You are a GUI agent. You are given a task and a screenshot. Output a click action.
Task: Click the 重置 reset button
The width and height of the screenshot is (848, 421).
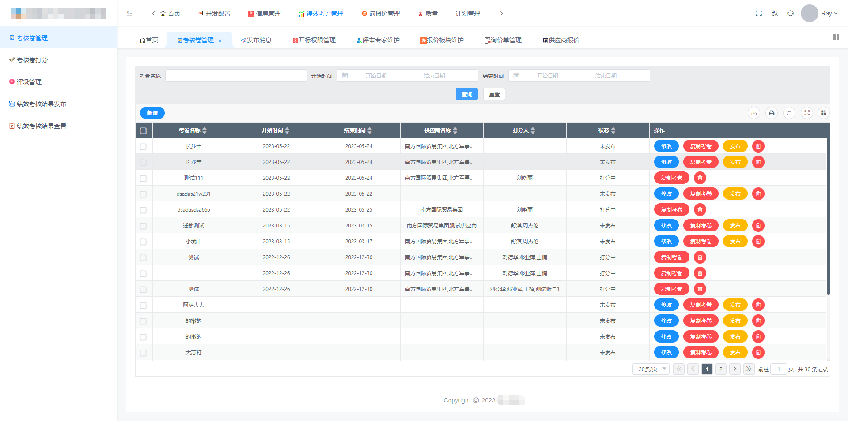(x=494, y=94)
